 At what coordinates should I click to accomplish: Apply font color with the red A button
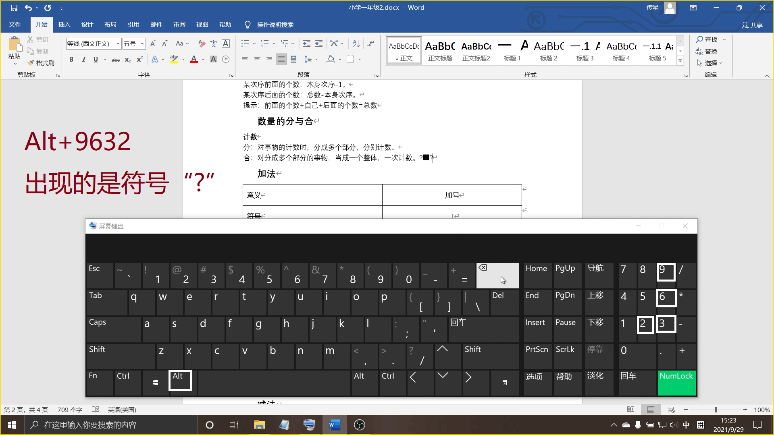[194, 60]
